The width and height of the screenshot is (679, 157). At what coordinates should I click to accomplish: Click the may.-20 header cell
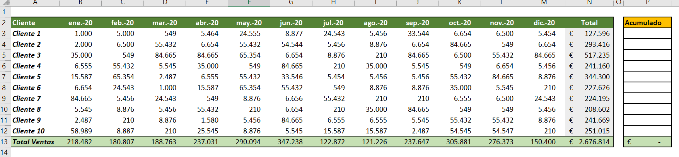point(249,22)
